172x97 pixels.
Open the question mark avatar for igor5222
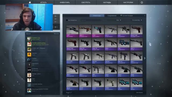29,65
